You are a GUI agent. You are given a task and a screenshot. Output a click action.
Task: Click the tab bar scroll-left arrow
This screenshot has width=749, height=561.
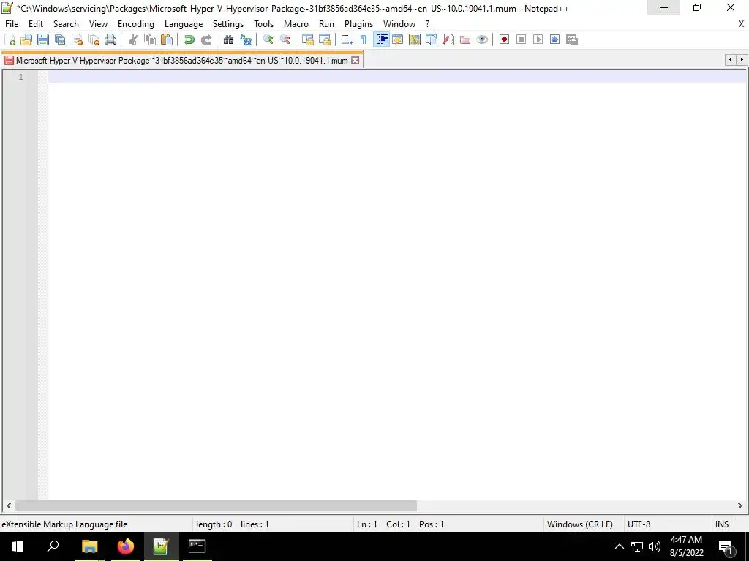tap(731, 60)
